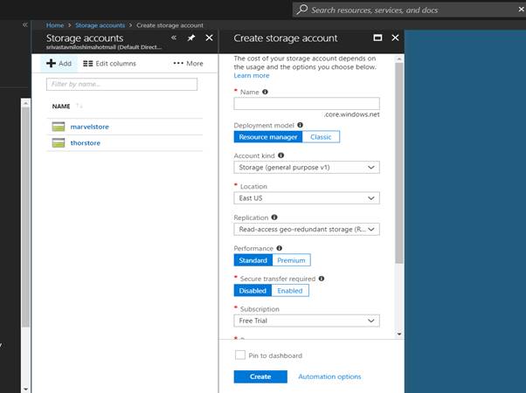Click the create form scrollbar thumb

(398, 163)
